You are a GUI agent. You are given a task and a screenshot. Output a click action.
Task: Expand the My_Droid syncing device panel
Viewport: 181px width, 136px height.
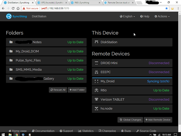[132, 81]
